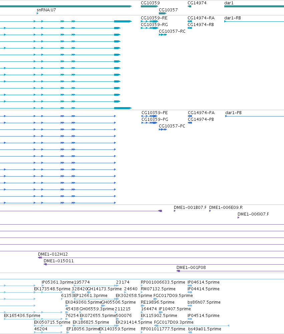Open the EK049360.5prime EST label

click(83, 302)
